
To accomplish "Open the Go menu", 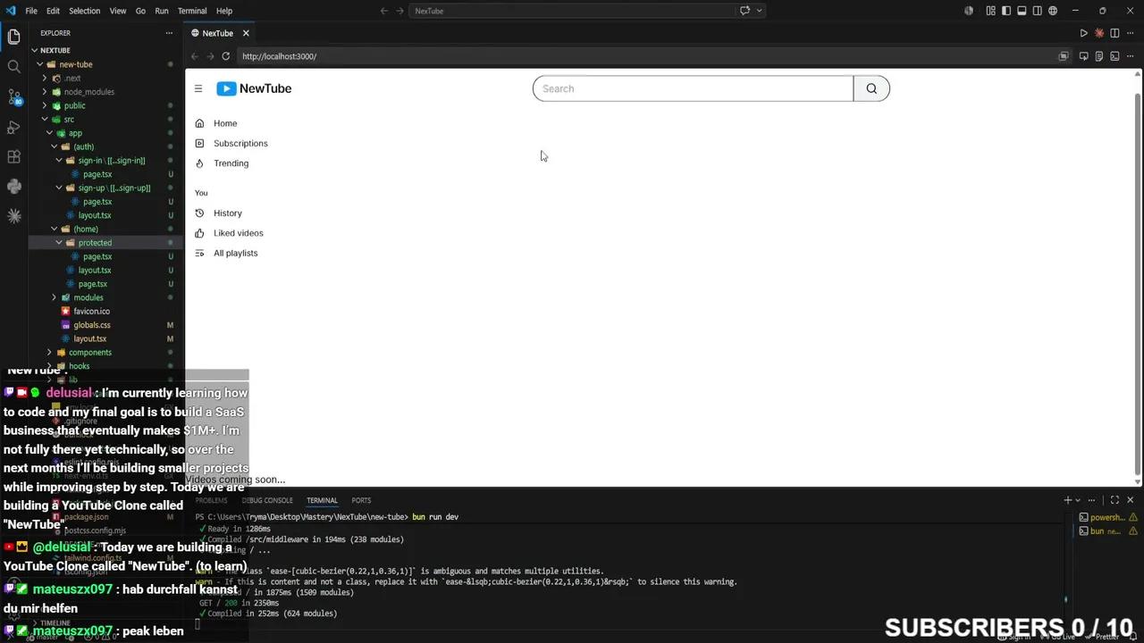I will coord(140,11).
